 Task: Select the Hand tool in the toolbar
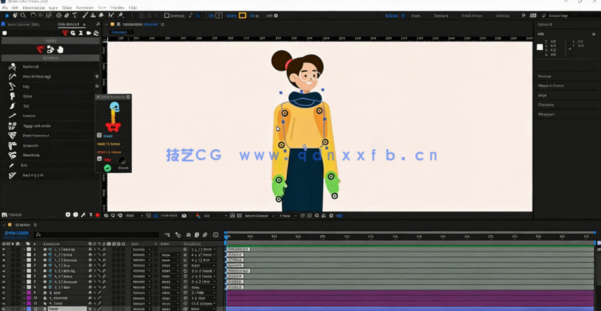16,16
